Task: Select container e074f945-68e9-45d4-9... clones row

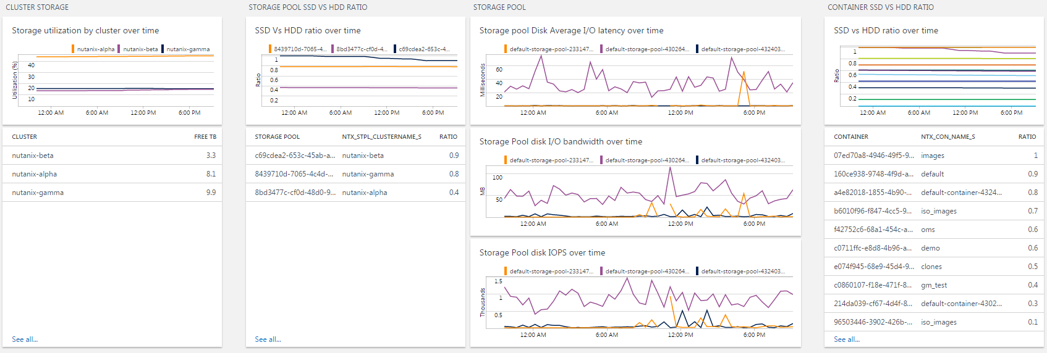Action: tap(935, 267)
